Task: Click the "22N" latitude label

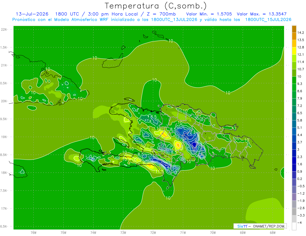Action: point(4,30)
